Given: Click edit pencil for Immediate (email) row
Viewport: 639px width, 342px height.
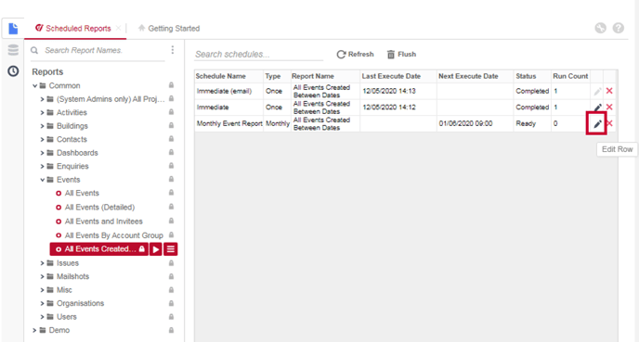Looking at the screenshot, I should click(597, 91).
